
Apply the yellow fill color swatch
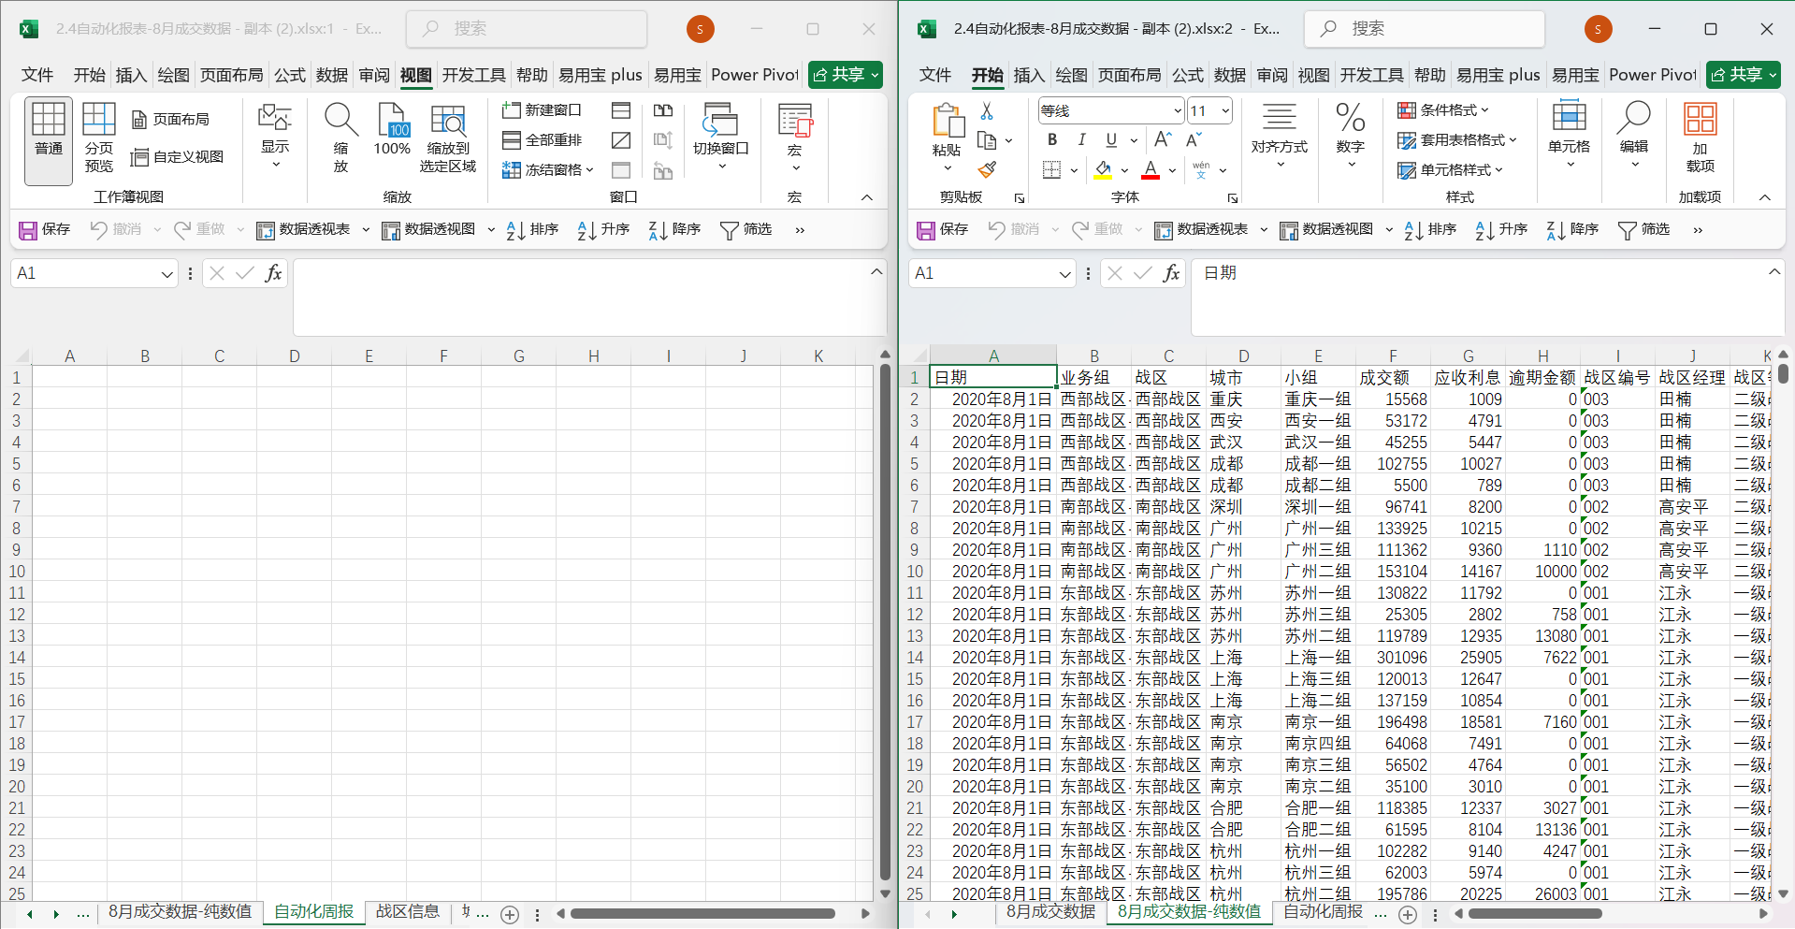point(1104,170)
